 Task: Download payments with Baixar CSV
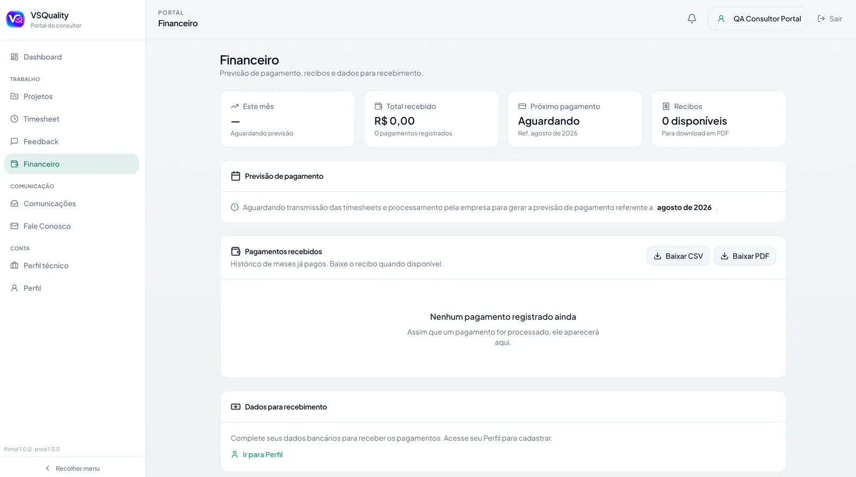coord(678,256)
